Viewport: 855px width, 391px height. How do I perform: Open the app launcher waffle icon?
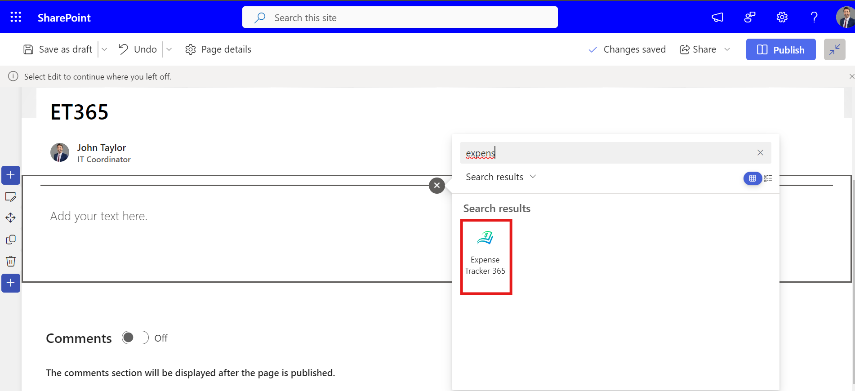16,17
